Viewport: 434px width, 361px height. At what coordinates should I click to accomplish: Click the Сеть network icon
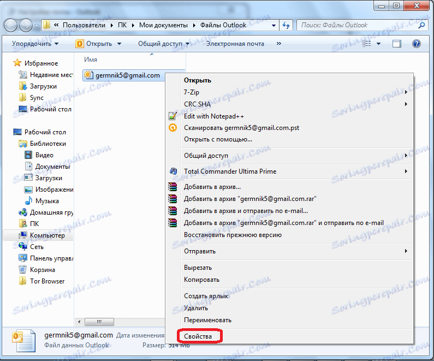[22, 246]
